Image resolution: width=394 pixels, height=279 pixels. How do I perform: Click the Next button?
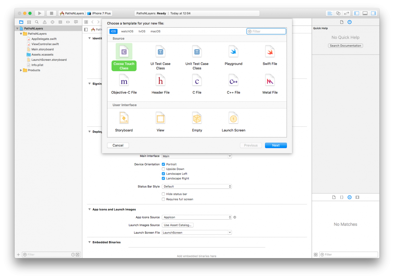coord(276,146)
